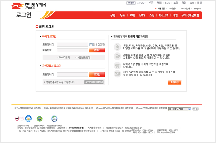Open 우체국예금보험 in the red menu bar
This screenshot has height=143, width=216.
tap(190, 15)
